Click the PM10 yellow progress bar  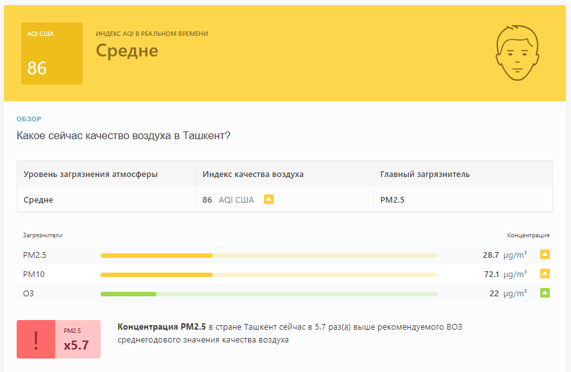[x=269, y=275]
